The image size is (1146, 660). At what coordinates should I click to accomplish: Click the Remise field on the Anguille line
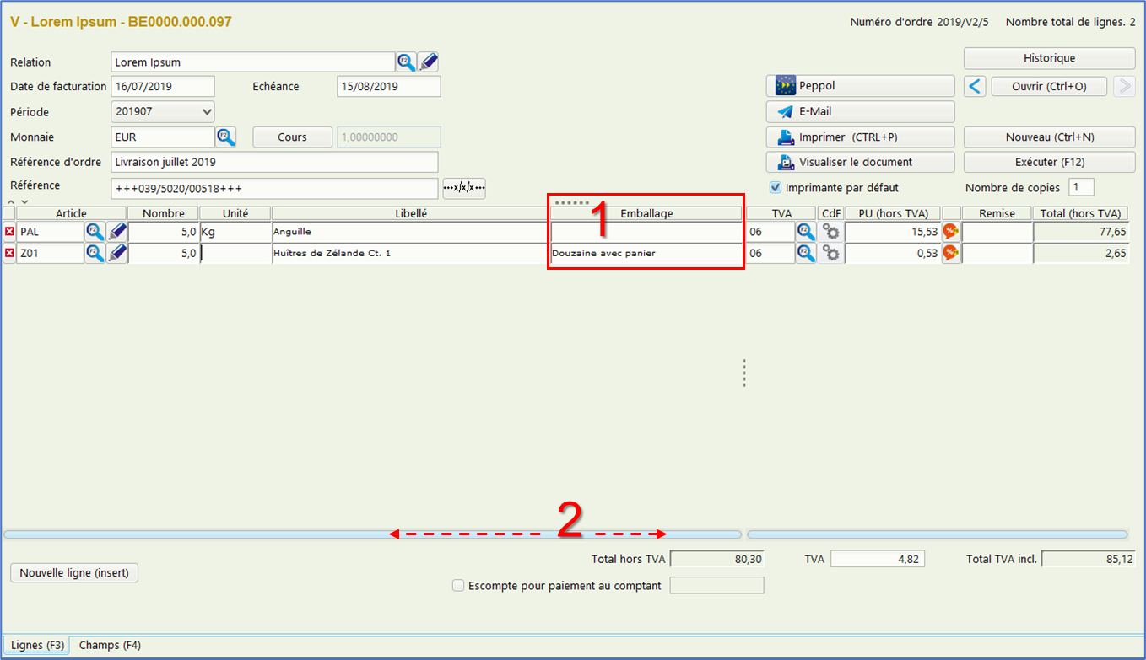click(997, 231)
